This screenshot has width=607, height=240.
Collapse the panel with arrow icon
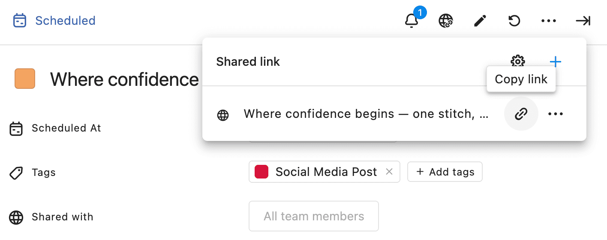coord(583,20)
